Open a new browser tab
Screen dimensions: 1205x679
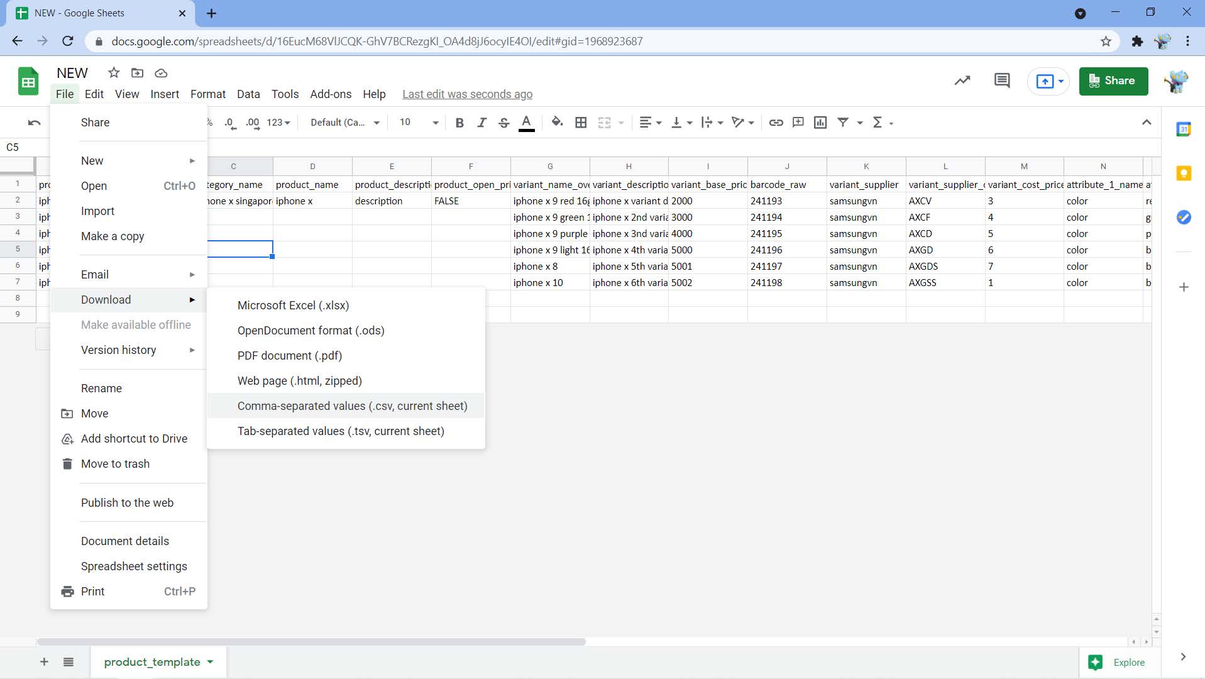pos(211,13)
